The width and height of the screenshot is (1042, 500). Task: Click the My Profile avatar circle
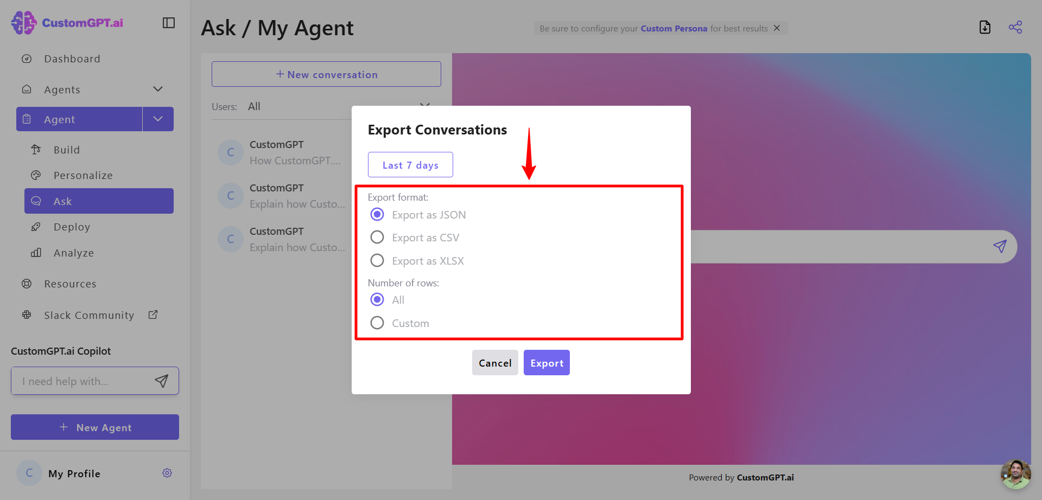(29, 473)
